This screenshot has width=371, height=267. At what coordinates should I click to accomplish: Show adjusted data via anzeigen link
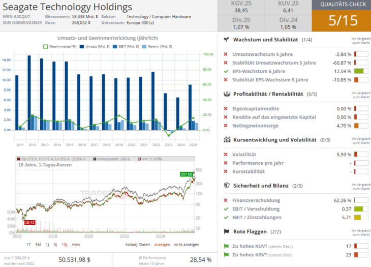point(162,244)
